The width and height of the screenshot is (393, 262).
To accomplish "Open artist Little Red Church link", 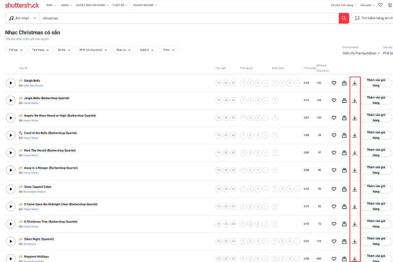I will coord(33,86).
